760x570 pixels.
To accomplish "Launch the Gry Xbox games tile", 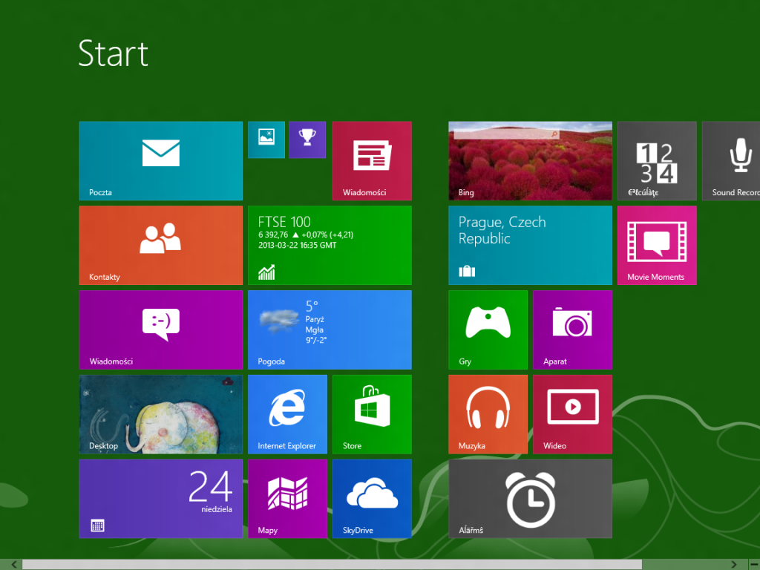I will click(488, 330).
